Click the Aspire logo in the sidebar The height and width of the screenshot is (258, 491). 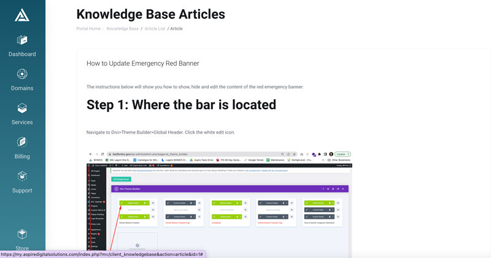22,15
